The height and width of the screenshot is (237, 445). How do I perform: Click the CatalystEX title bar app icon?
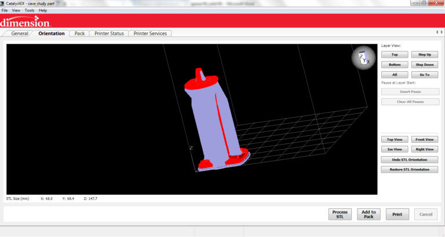pyautogui.click(x=2, y=3)
